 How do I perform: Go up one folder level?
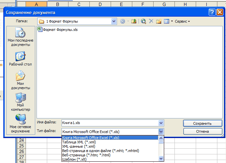click(134, 21)
